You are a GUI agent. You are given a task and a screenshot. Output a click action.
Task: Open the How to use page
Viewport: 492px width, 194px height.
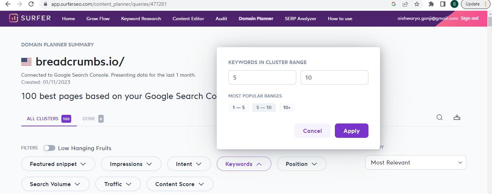(340, 18)
